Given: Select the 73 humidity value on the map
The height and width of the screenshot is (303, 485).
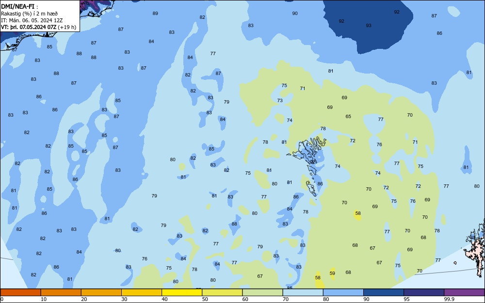Looking at the screenshot, I should (x=280, y=100).
